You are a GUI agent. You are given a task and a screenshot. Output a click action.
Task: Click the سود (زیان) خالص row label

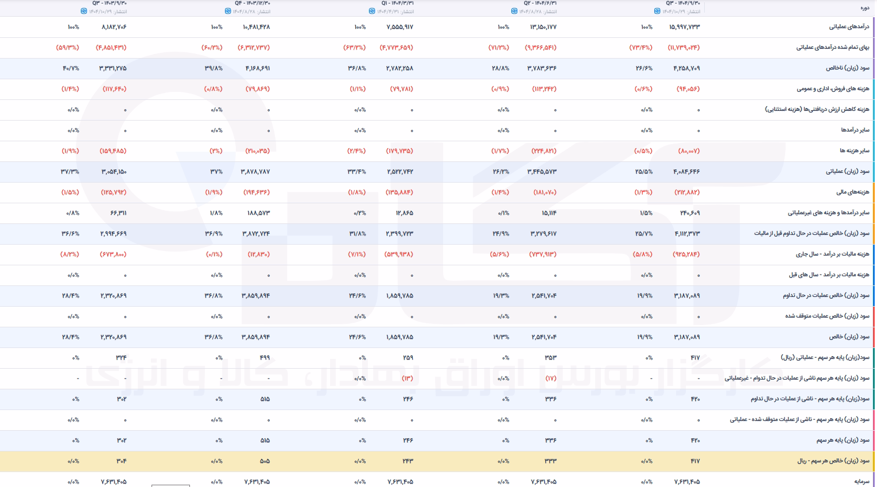click(x=849, y=337)
